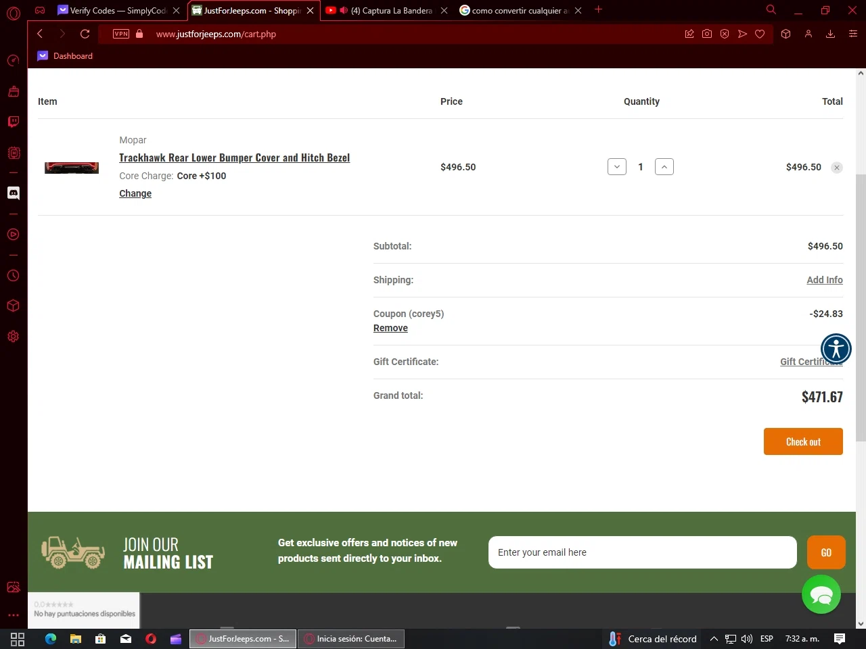Open Easy Setup sliders icon
This screenshot has height=649, width=866.
tap(852, 34)
